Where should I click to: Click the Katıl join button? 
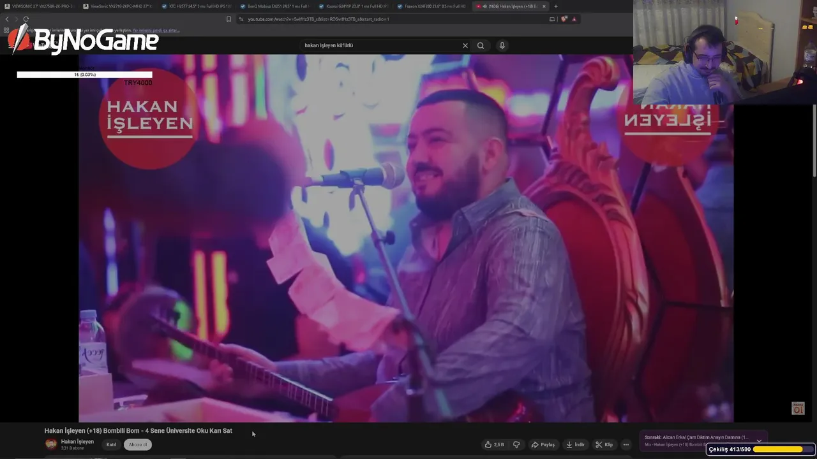(111, 444)
